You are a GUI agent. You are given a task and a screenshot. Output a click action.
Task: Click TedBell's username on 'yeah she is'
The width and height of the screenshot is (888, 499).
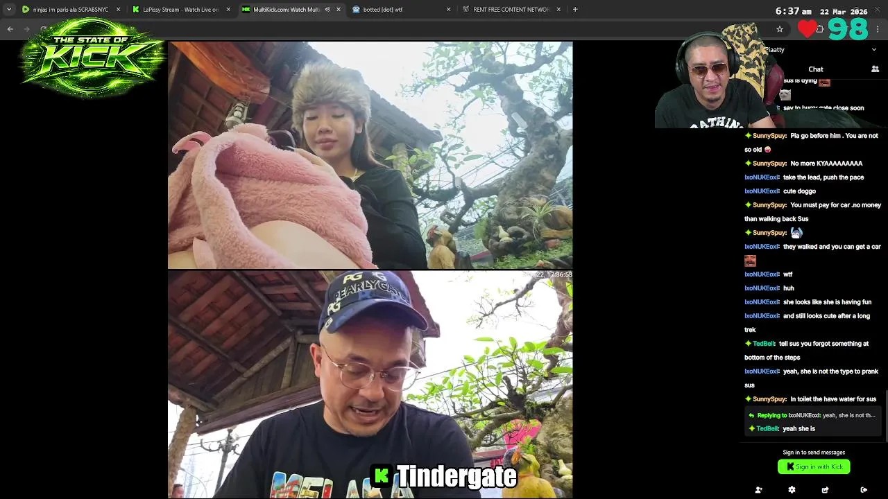766,429
